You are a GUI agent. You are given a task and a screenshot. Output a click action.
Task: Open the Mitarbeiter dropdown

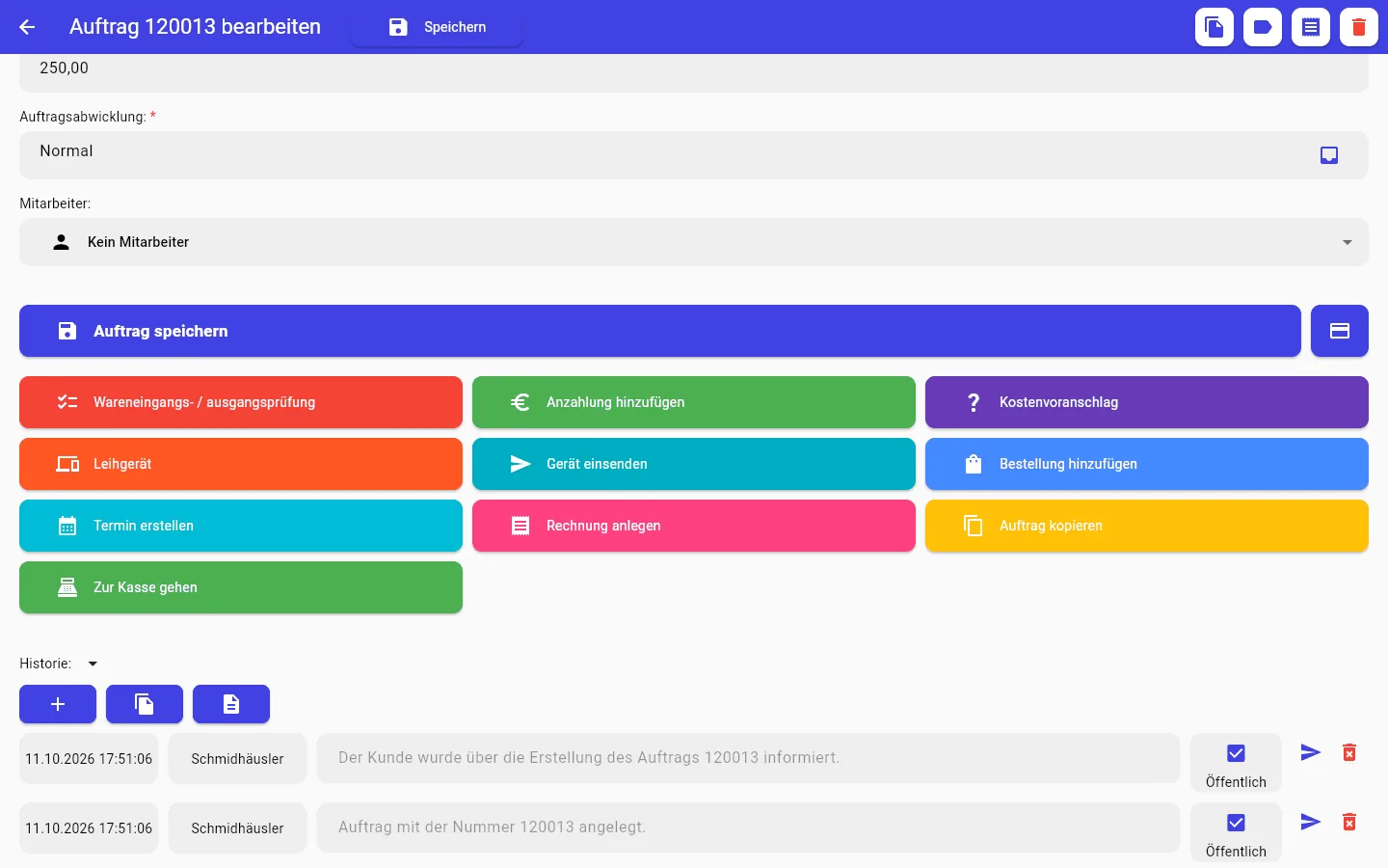tap(694, 242)
